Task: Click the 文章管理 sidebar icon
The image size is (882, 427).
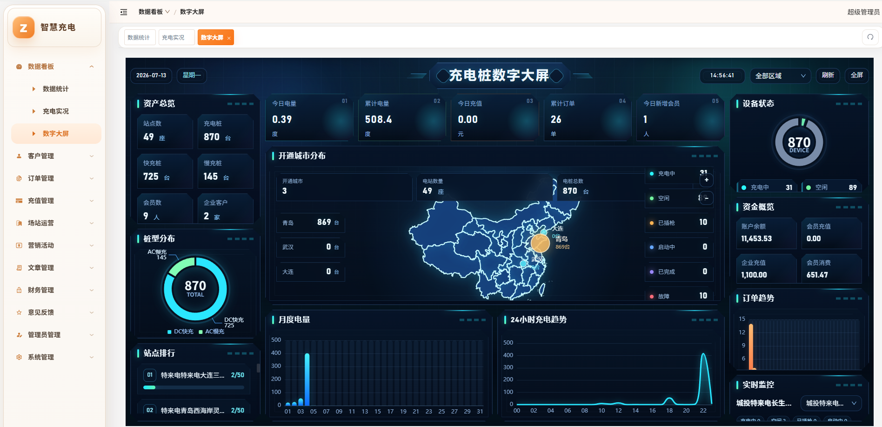Action: [x=19, y=268]
